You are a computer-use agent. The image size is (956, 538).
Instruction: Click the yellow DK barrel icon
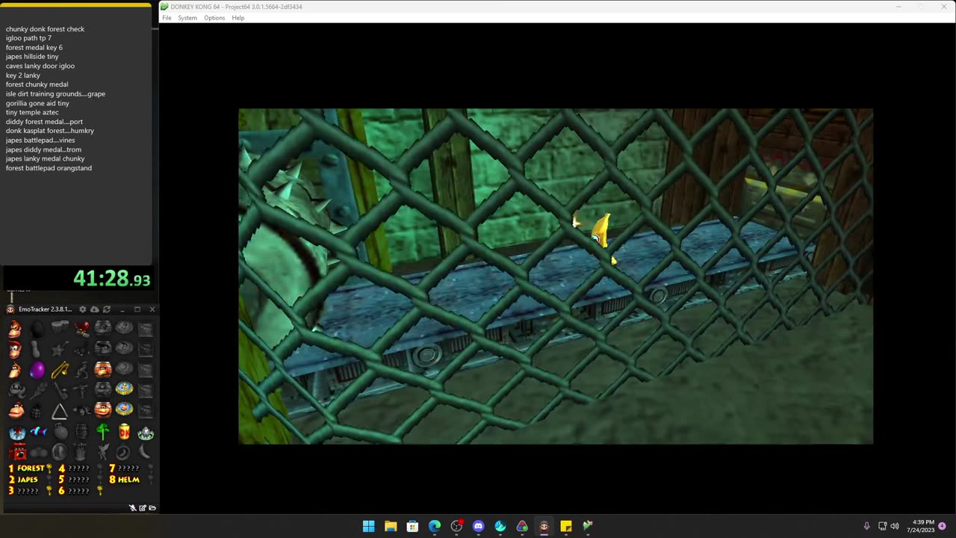tap(124, 431)
